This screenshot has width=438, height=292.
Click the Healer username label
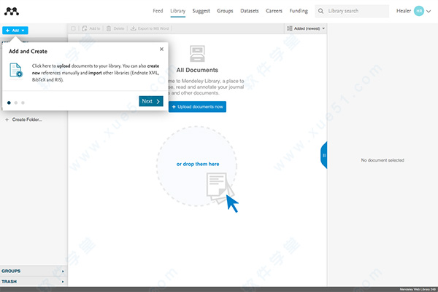click(404, 11)
